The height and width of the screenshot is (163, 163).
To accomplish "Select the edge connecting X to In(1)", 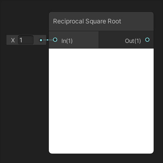I will point(48,40).
